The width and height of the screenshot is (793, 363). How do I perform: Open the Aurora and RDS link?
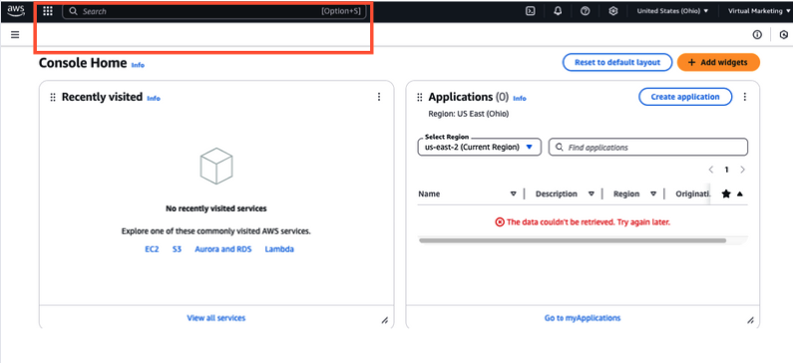[x=223, y=249]
